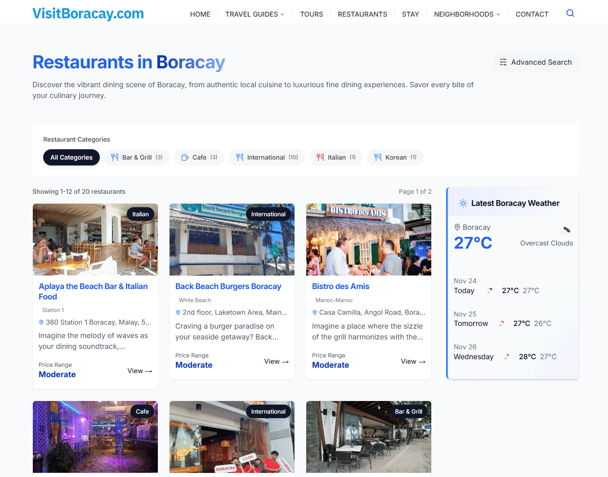This screenshot has height=477, width=608.
Task: Click the VisitBoracay.com logo
Action: pyautogui.click(x=88, y=14)
